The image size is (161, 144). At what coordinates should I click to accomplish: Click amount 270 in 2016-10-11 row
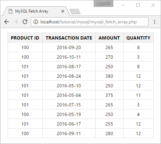point(109,57)
